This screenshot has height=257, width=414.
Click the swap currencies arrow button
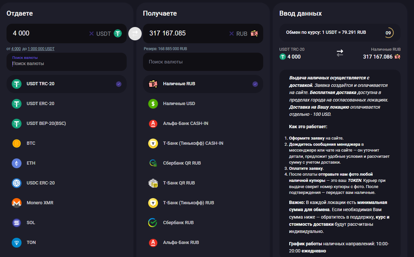[x=135, y=33]
